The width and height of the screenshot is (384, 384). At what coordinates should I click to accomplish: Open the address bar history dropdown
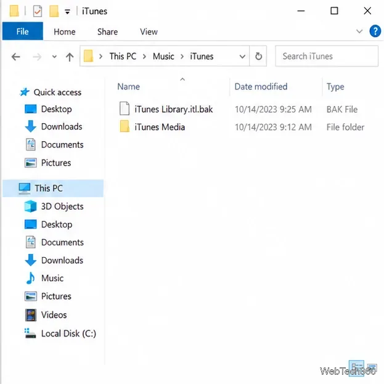(x=242, y=57)
